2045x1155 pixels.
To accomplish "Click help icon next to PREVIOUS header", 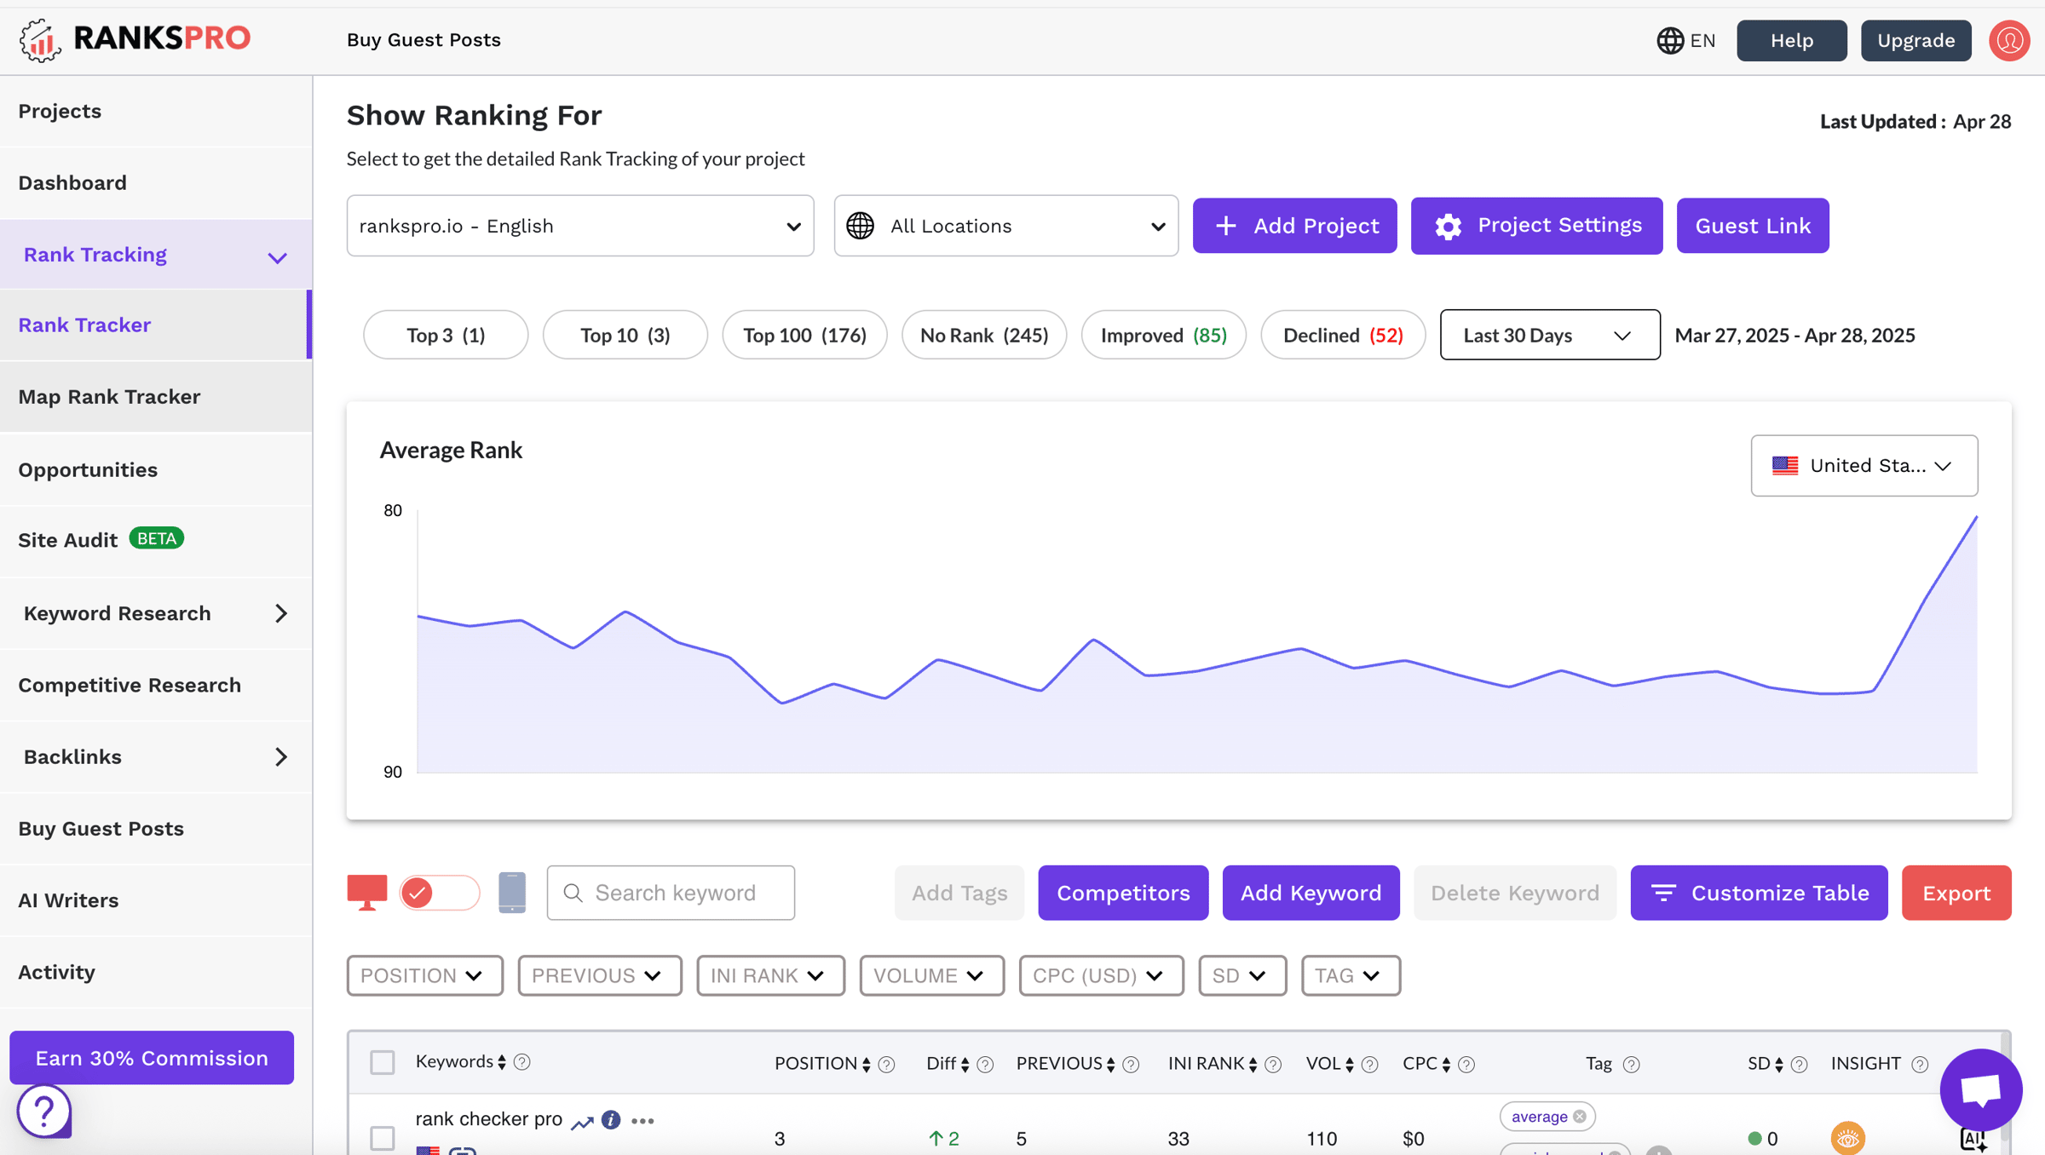I will [x=1131, y=1064].
